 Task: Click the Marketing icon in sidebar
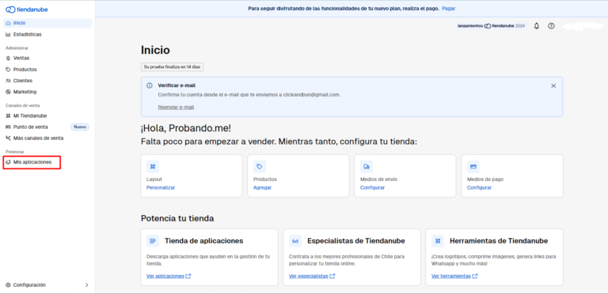[x=8, y=92]
